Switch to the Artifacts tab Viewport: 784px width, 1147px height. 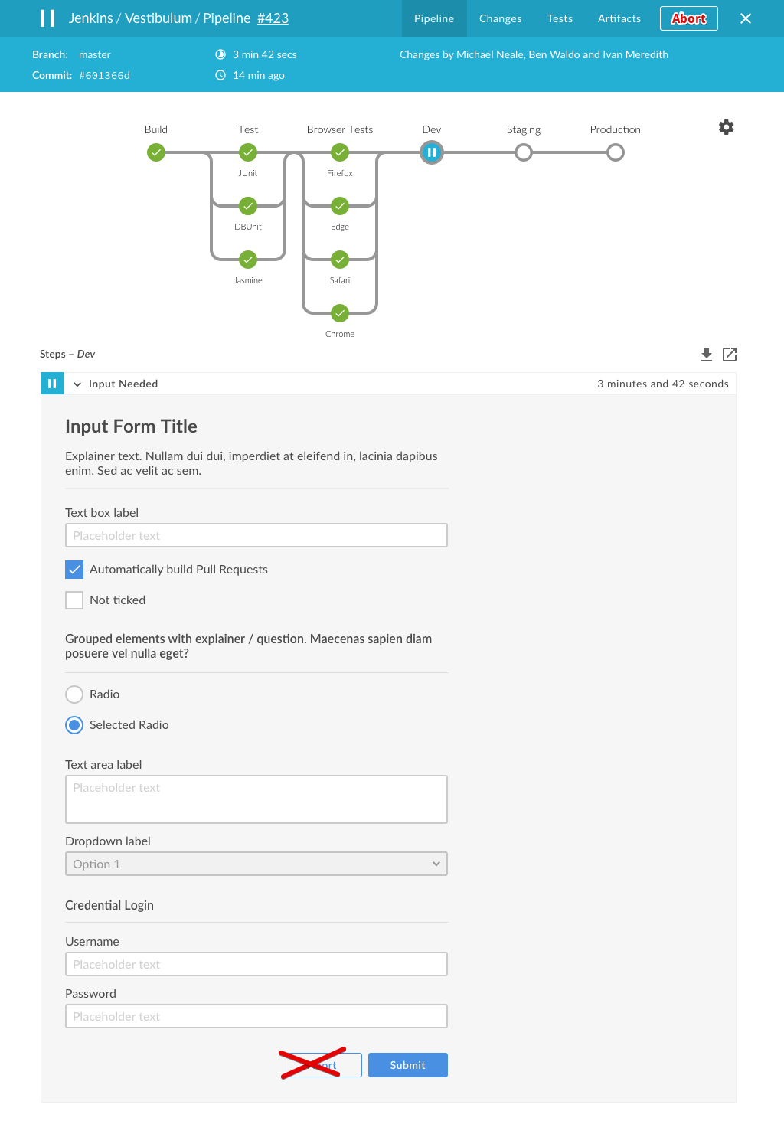click(x=619, y=18)
